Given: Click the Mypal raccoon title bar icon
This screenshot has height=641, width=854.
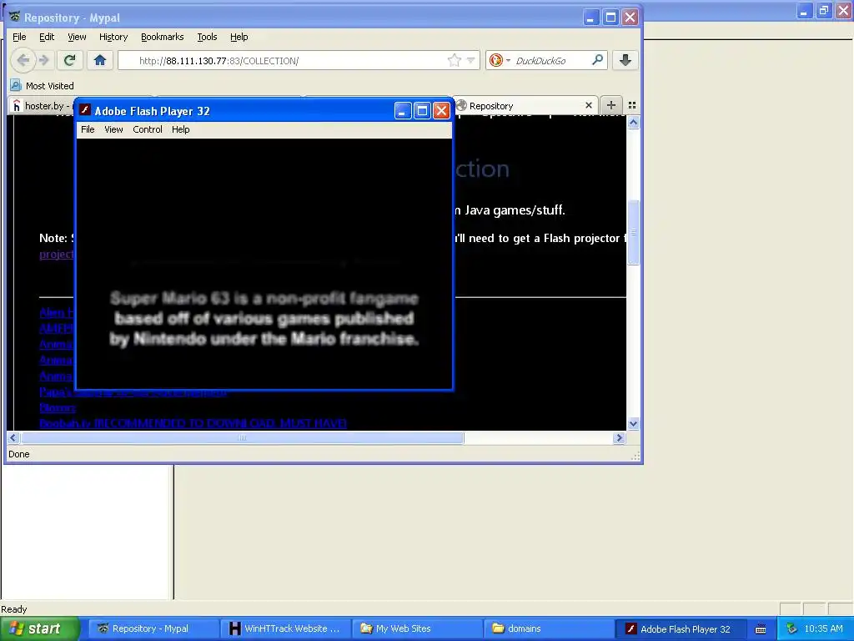Looking at the screenshot, I should click(15, 17).
